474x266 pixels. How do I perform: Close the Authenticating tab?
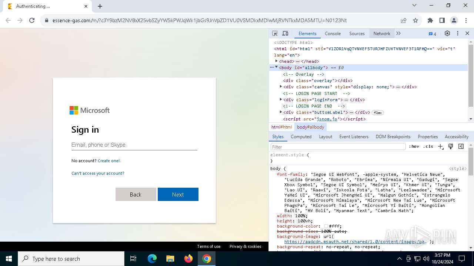click(x=86, y=6)
